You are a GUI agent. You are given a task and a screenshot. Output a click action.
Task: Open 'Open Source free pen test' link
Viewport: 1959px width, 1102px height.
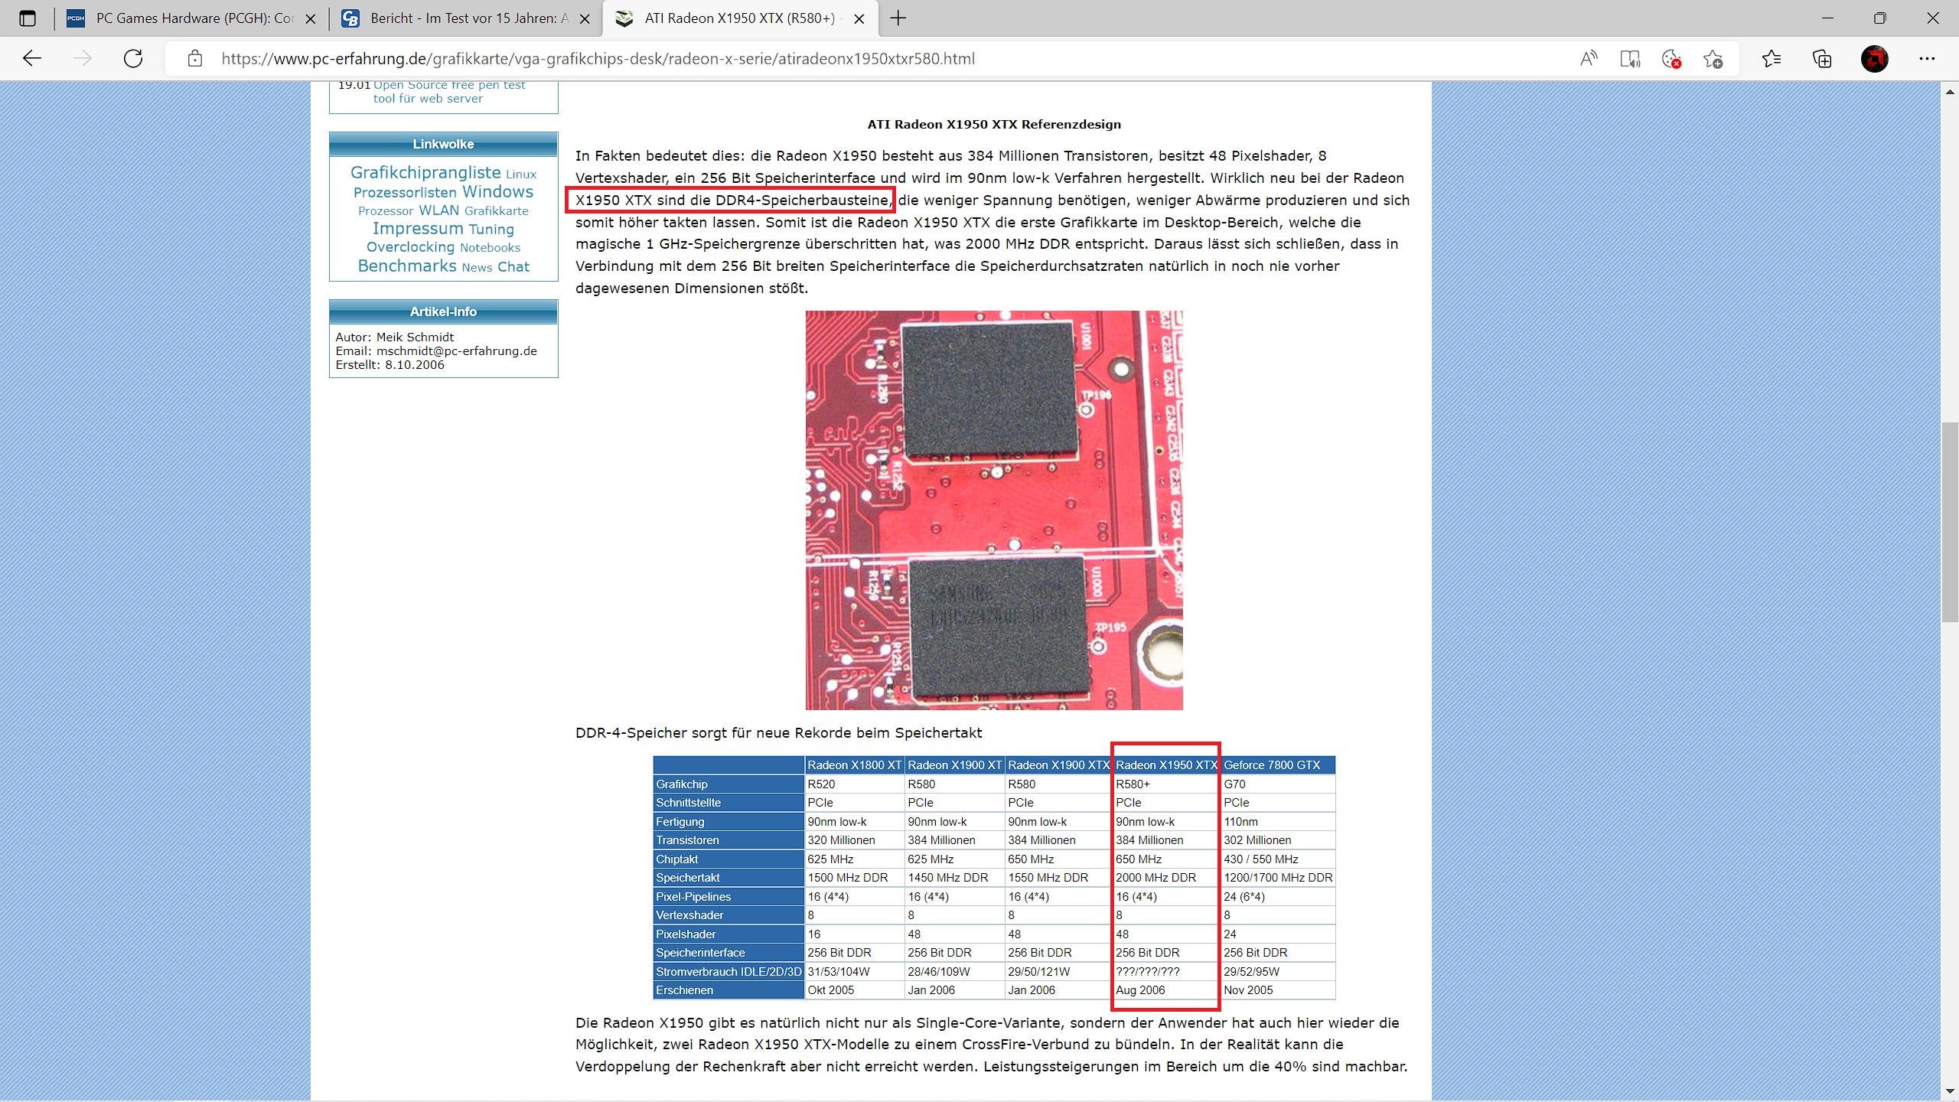click(x=449, y=92)
